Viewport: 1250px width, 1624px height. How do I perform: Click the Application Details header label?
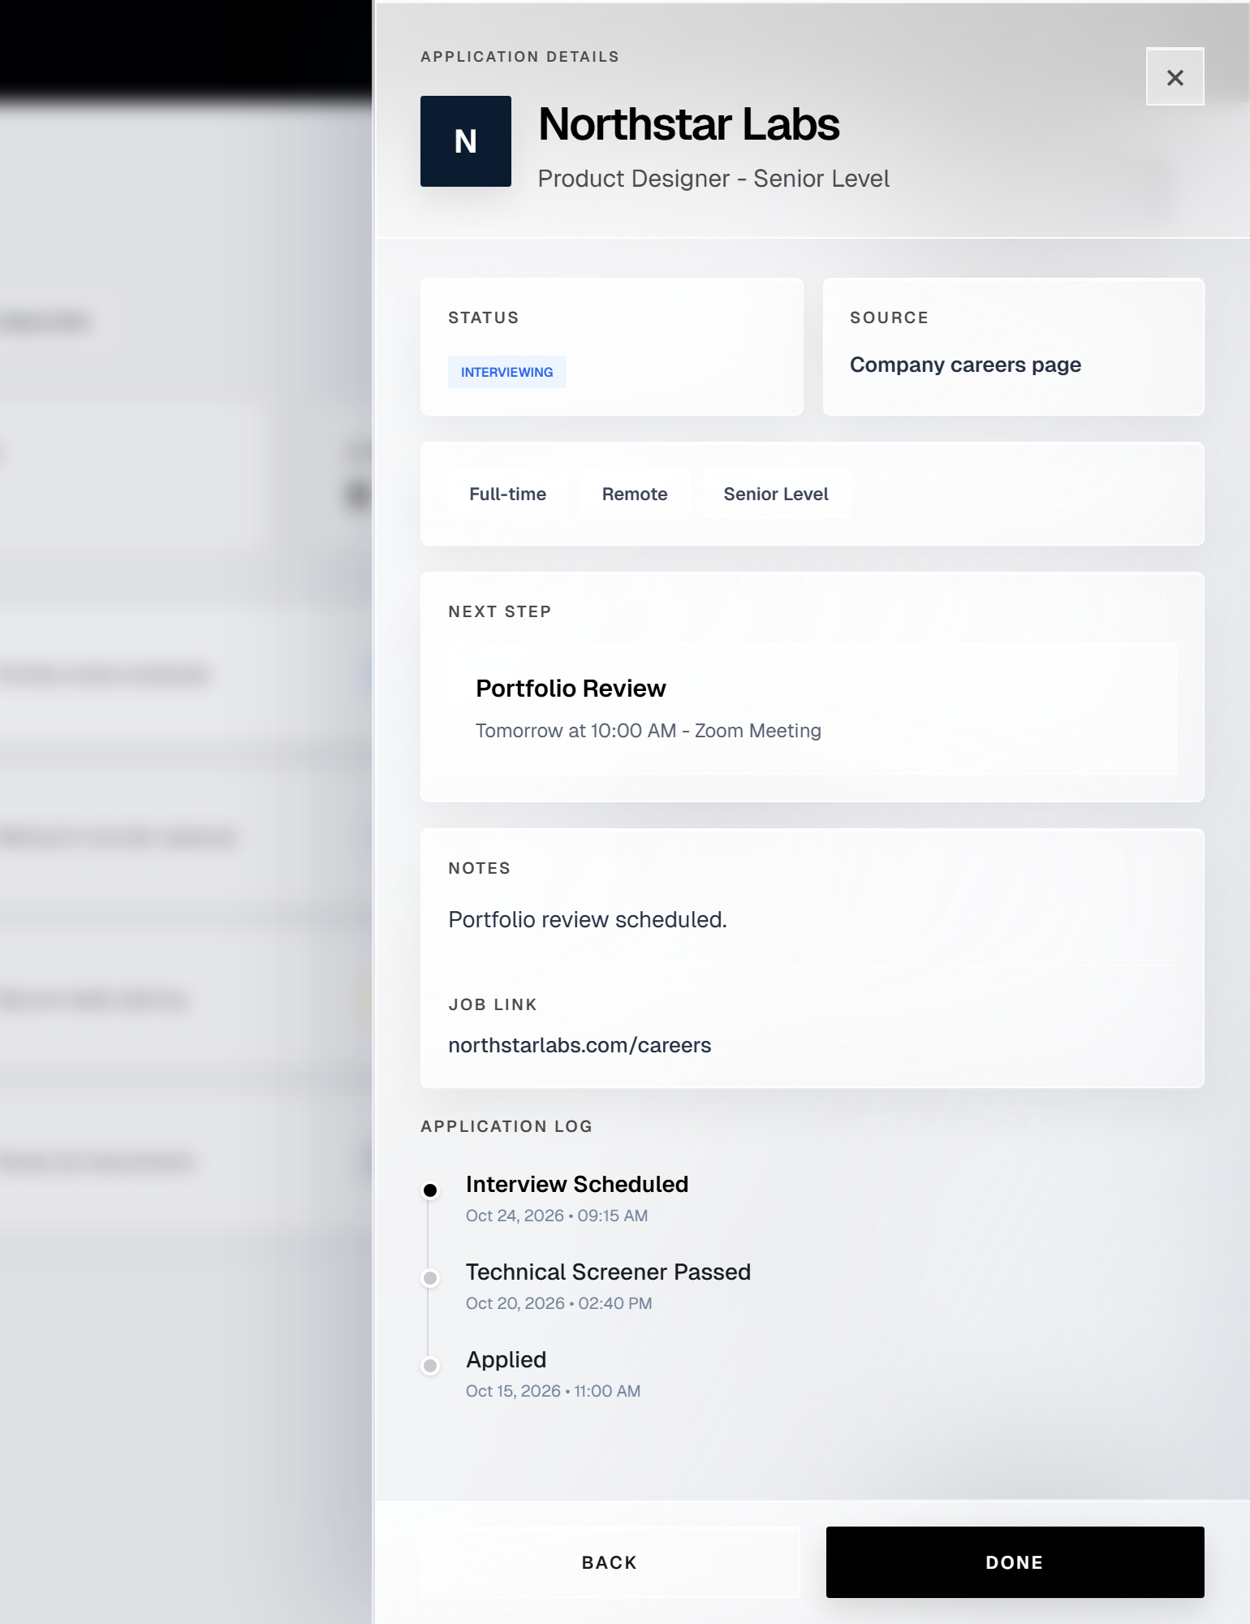[520, 57]
